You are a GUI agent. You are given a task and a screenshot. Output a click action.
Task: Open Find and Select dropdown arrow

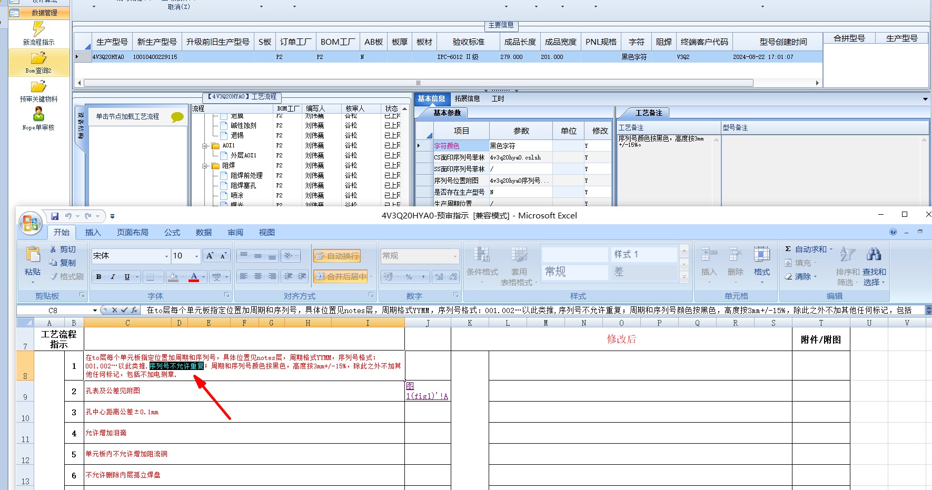pos(883,283)
